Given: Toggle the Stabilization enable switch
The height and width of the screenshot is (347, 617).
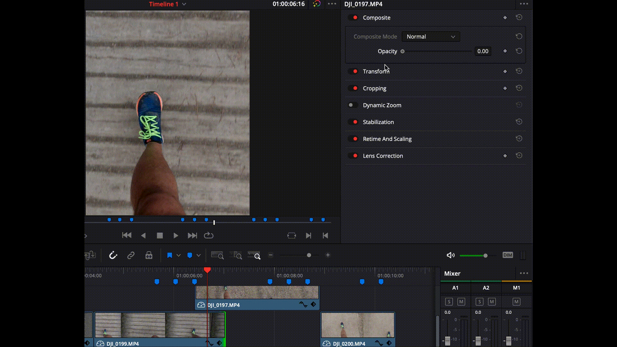Looking at the screenshot, I should [353, 122].
